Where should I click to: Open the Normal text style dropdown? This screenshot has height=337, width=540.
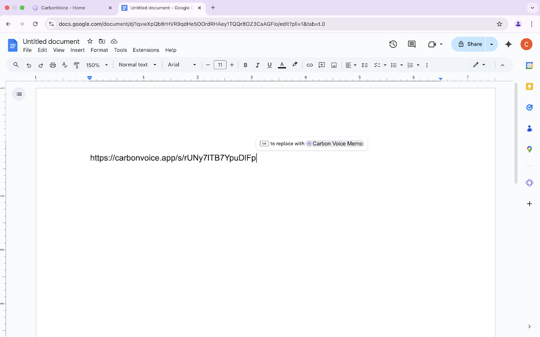pyautogui.click(x=138, y=65)
